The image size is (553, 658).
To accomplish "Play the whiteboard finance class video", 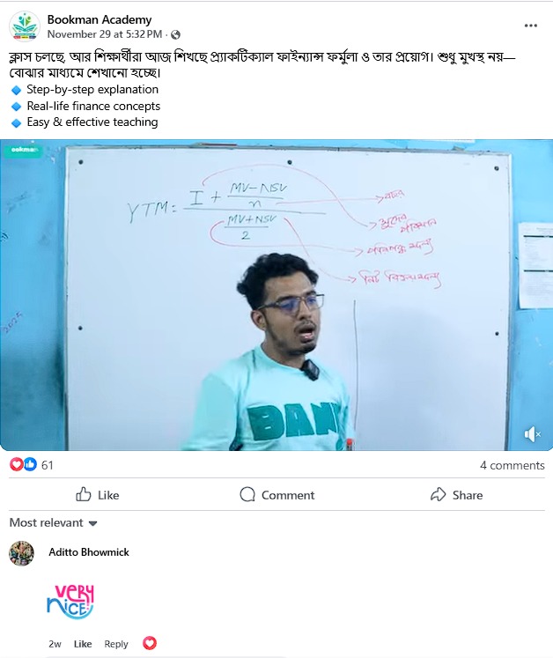I will tap(276, 295).
